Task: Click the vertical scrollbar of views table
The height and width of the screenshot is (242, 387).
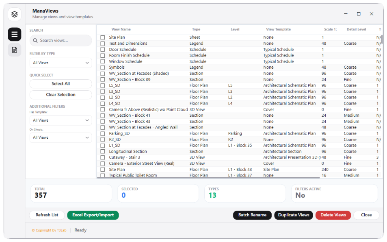Action: tap(382, 39)
